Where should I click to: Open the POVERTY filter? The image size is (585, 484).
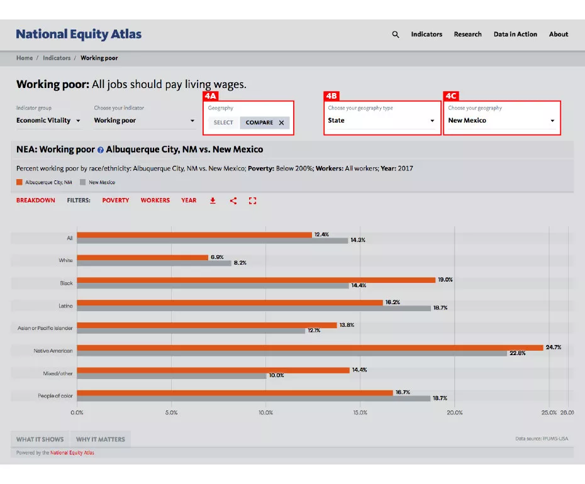pos(115,200)
